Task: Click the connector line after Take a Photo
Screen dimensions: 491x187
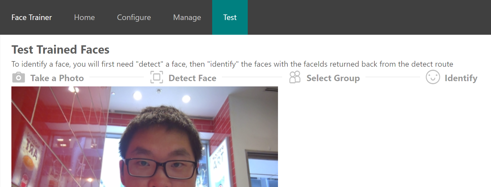Action: click(117, 77)
